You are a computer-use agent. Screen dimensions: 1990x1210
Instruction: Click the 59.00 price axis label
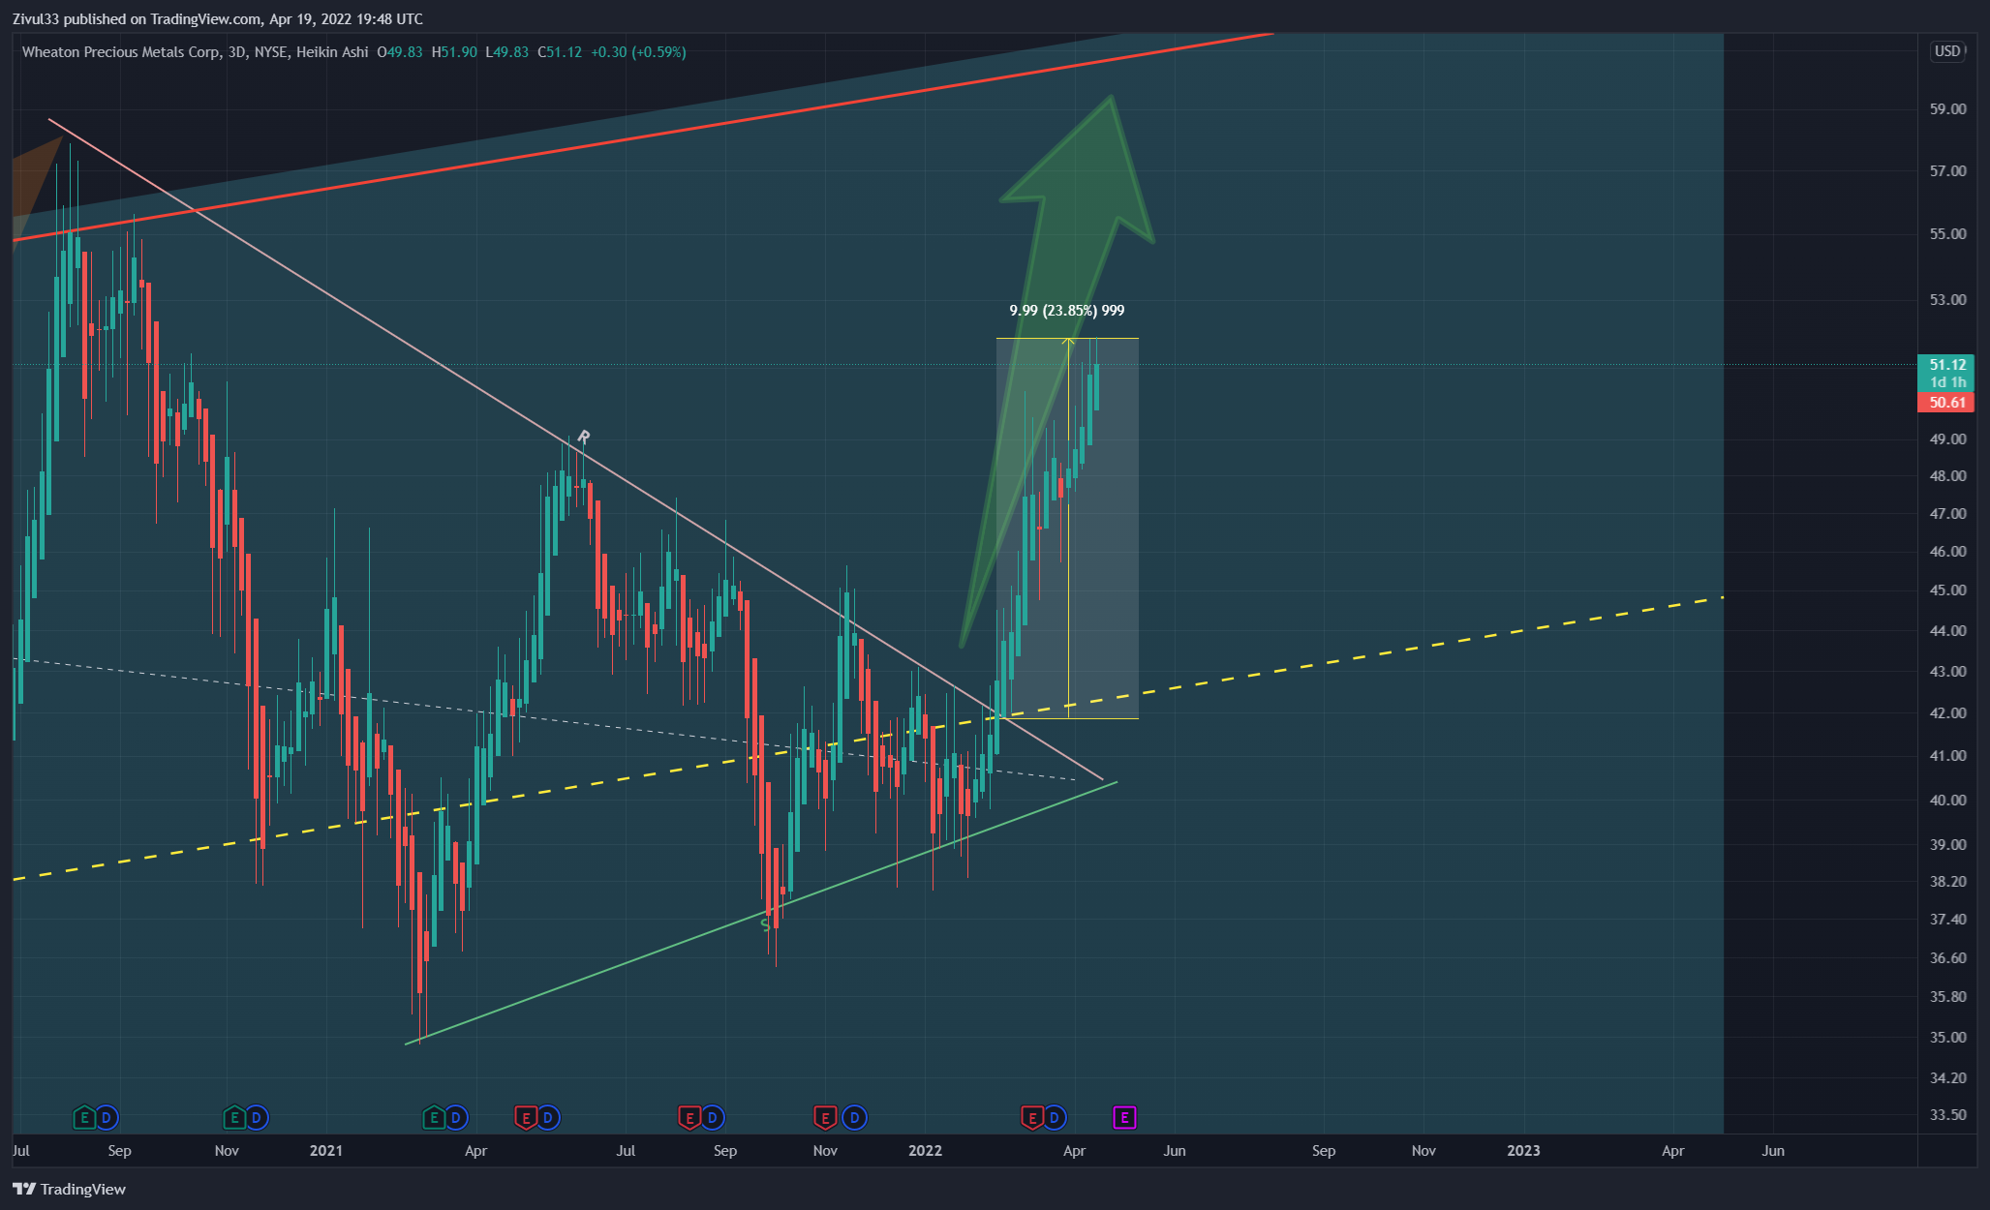[x=1947, y=109]
